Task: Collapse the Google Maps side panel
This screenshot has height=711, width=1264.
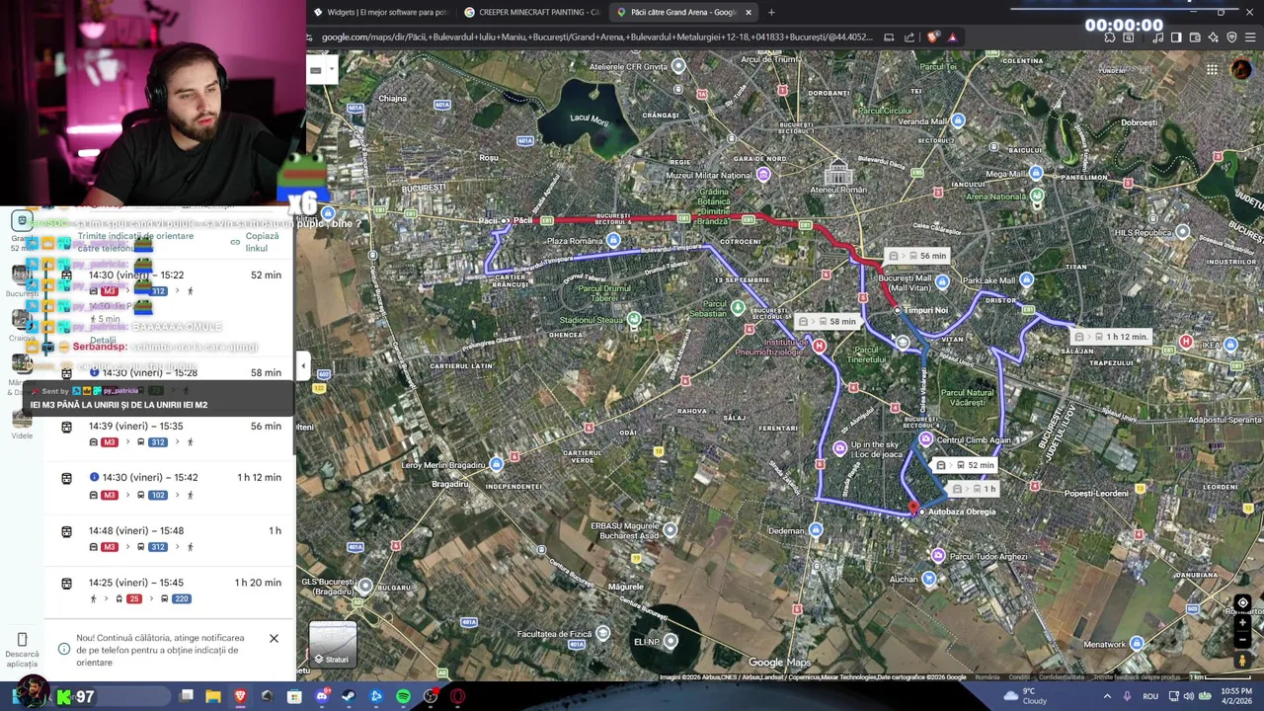Action: (303, 365)
